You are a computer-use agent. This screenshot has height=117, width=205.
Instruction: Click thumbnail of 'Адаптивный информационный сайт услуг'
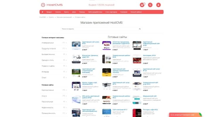tap(137, 46)
